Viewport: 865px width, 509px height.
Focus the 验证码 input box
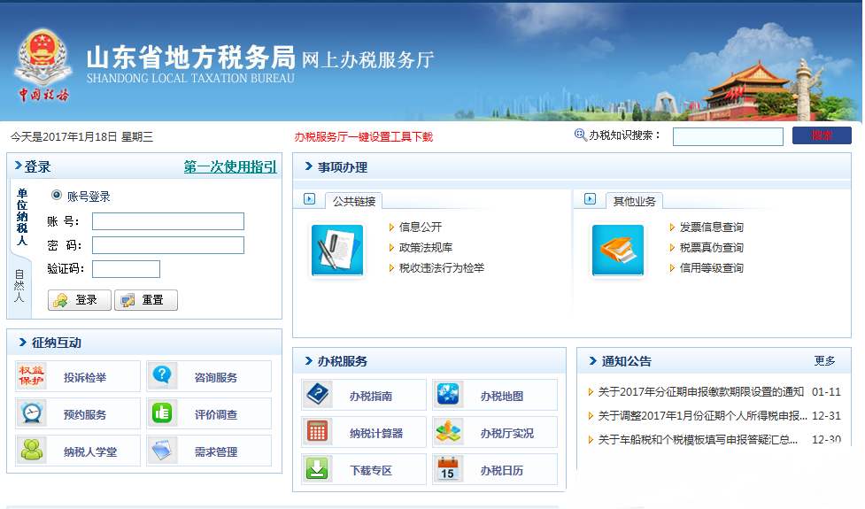(126, 269)
